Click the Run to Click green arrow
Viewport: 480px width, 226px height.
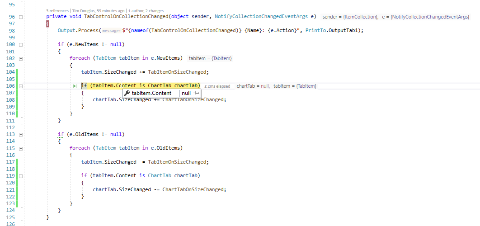pyautogui.click(x=75, y=86)
